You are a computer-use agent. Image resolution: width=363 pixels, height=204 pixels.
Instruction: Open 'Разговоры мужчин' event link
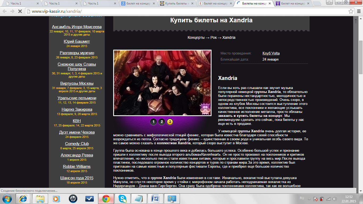(77, 53)
